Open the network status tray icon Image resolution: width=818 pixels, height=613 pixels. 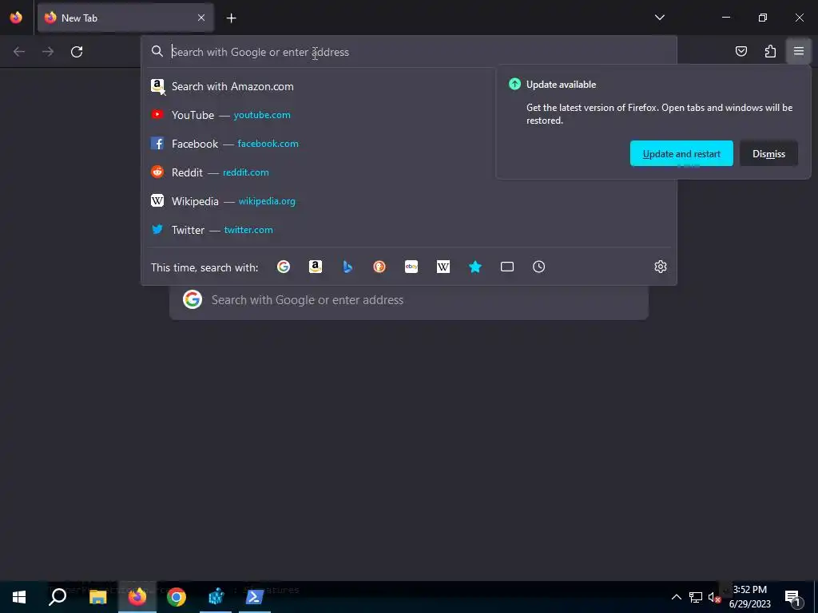696,597
